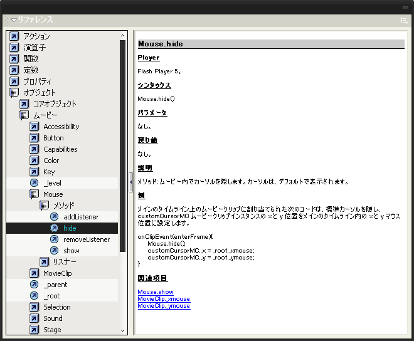Collapse the オブジェクト open book icon

14,93
